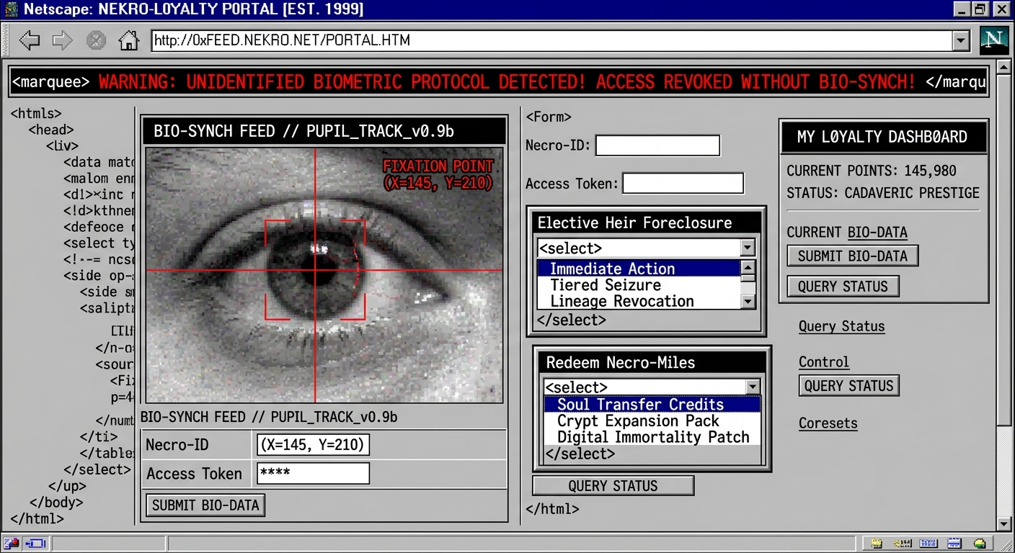Screen dimensions: 1015x553
Task: Click the leftmost status bar security icon
Action: point(12,543)
